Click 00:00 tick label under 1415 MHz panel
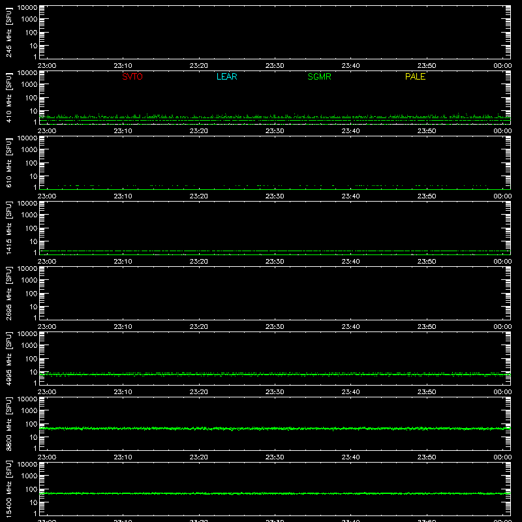This screenshot has height=522, width=522. (x=502, y=262)
